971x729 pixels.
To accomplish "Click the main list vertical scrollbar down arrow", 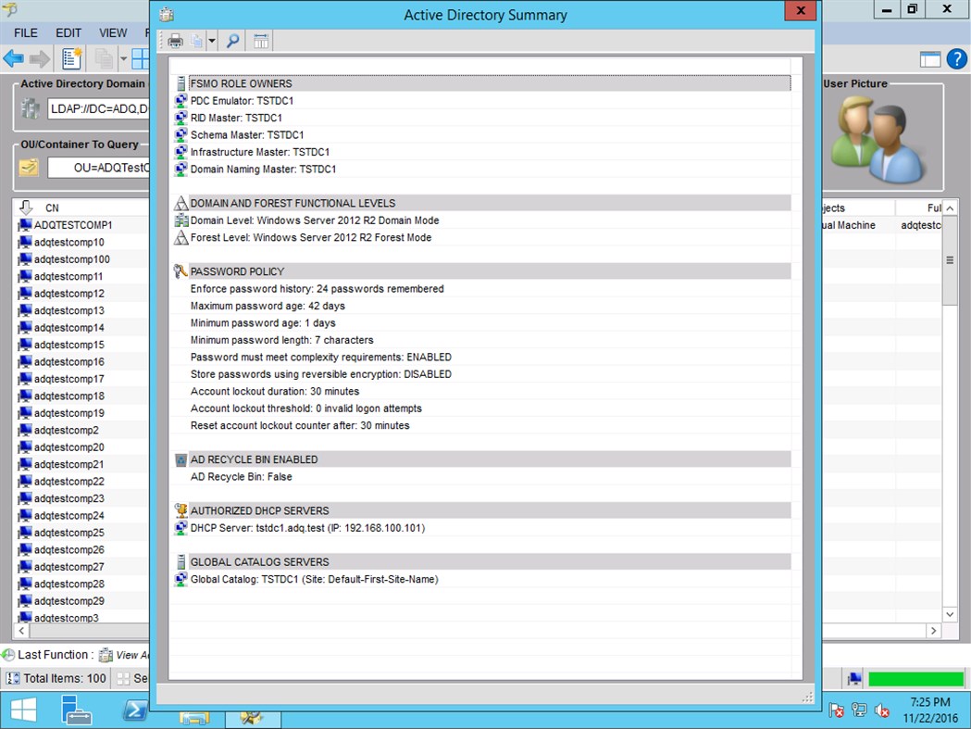I will (950, 614).
